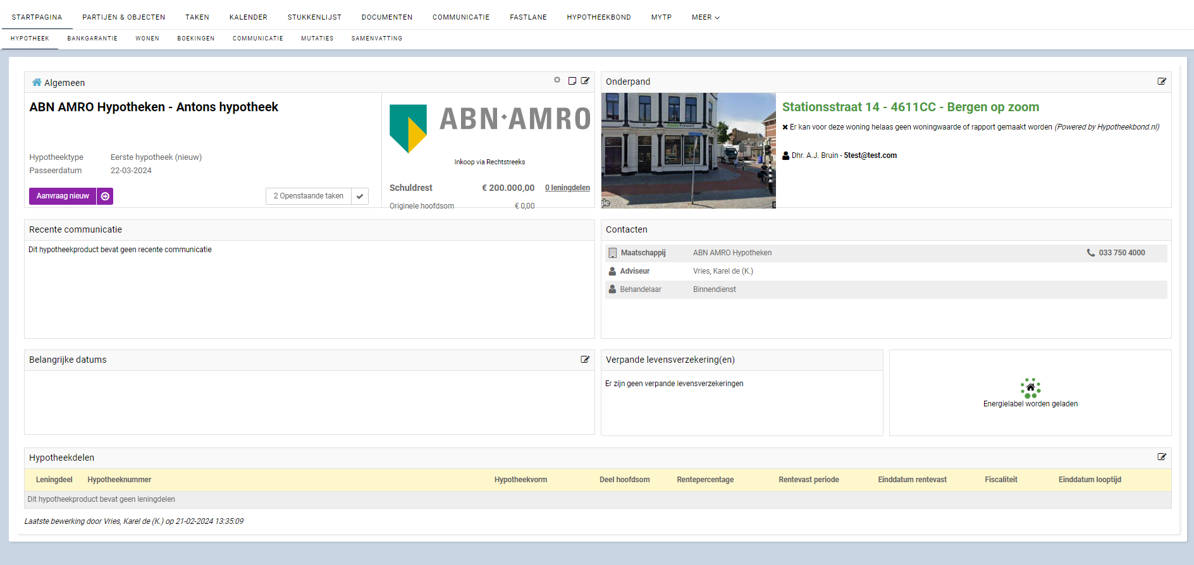
Task: Click the Fiscaliteit column header
Action: tap(1001, 480)
